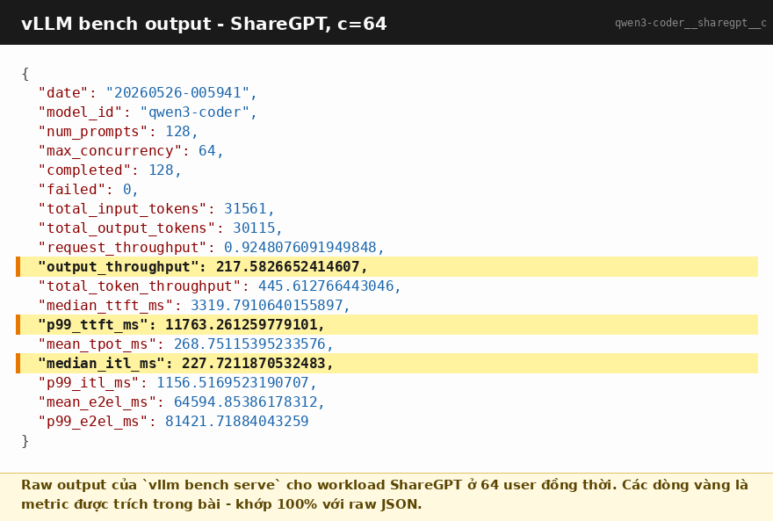Click the "median_ttft_ms" value 3319.7910640155897

(266, 305)
